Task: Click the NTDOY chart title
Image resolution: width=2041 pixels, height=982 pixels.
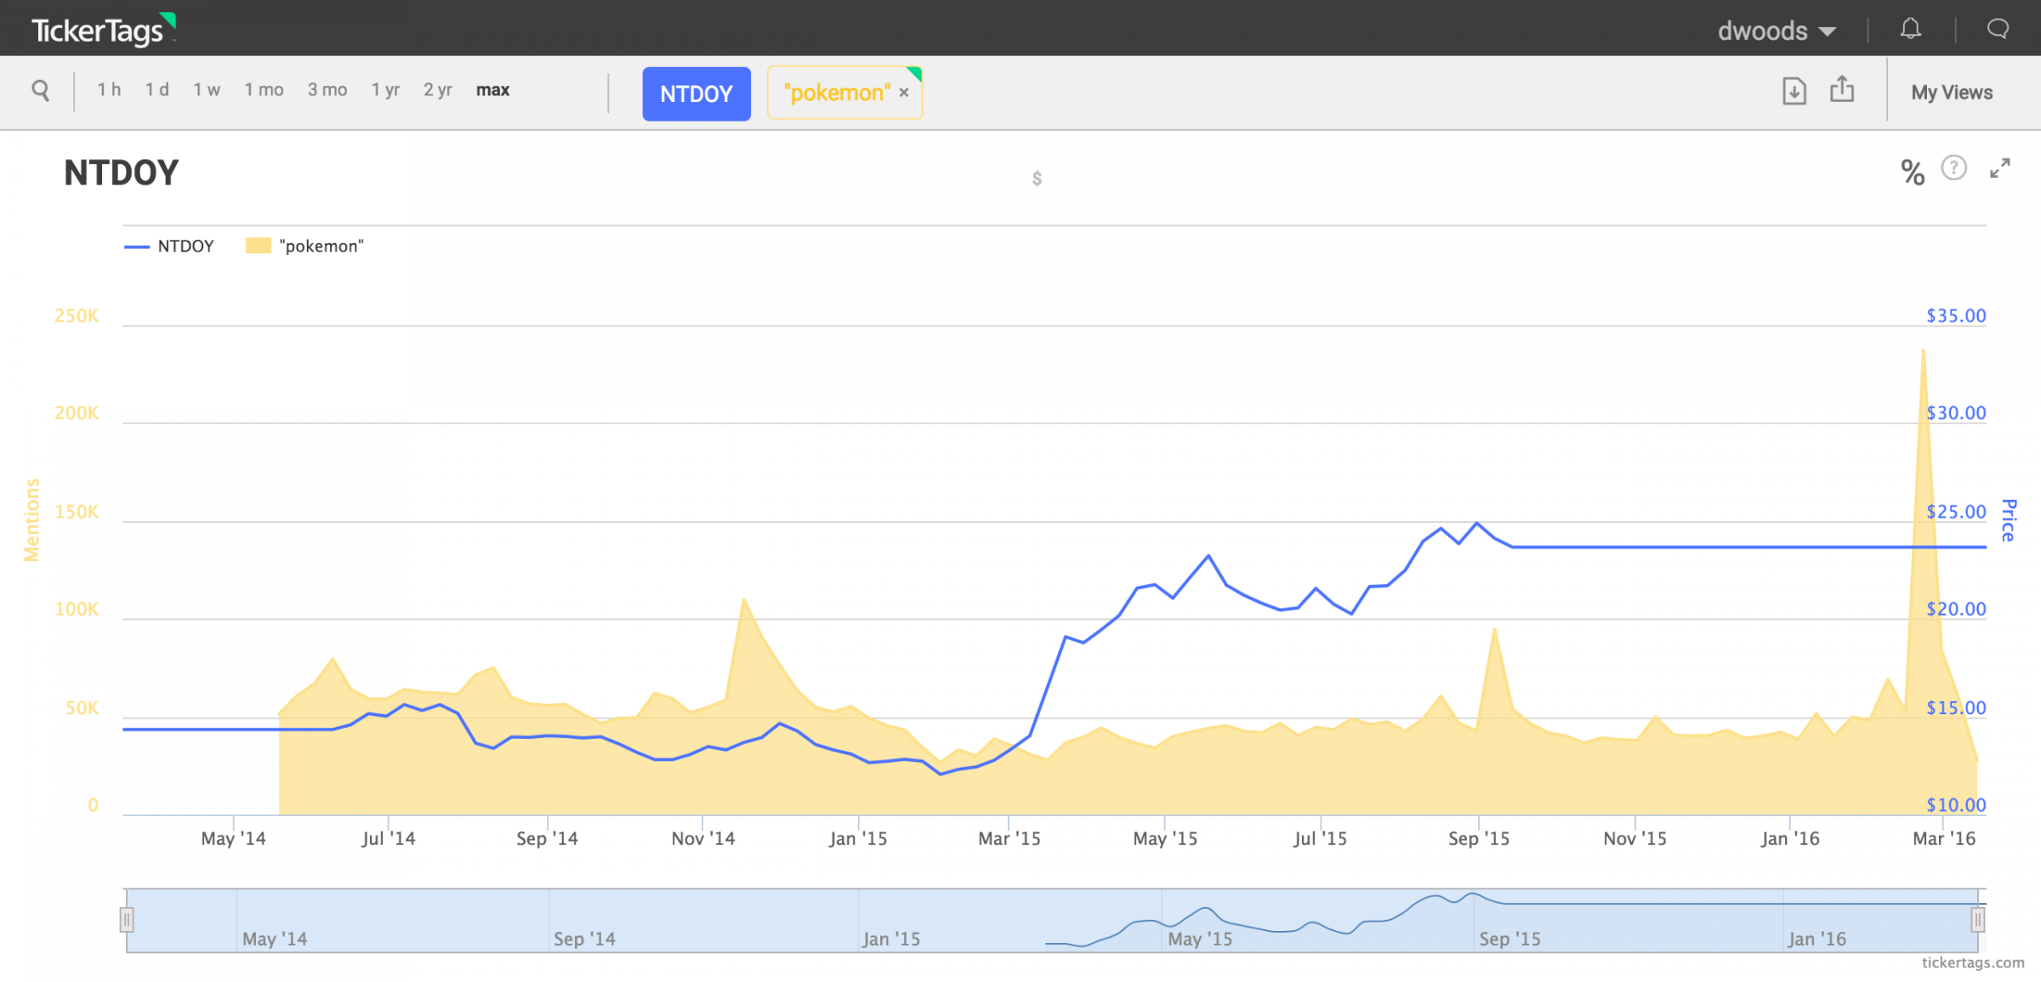Action: click(122, 173)
